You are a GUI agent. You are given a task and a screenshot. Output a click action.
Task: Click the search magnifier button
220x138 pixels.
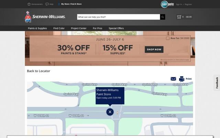(163, 17)
